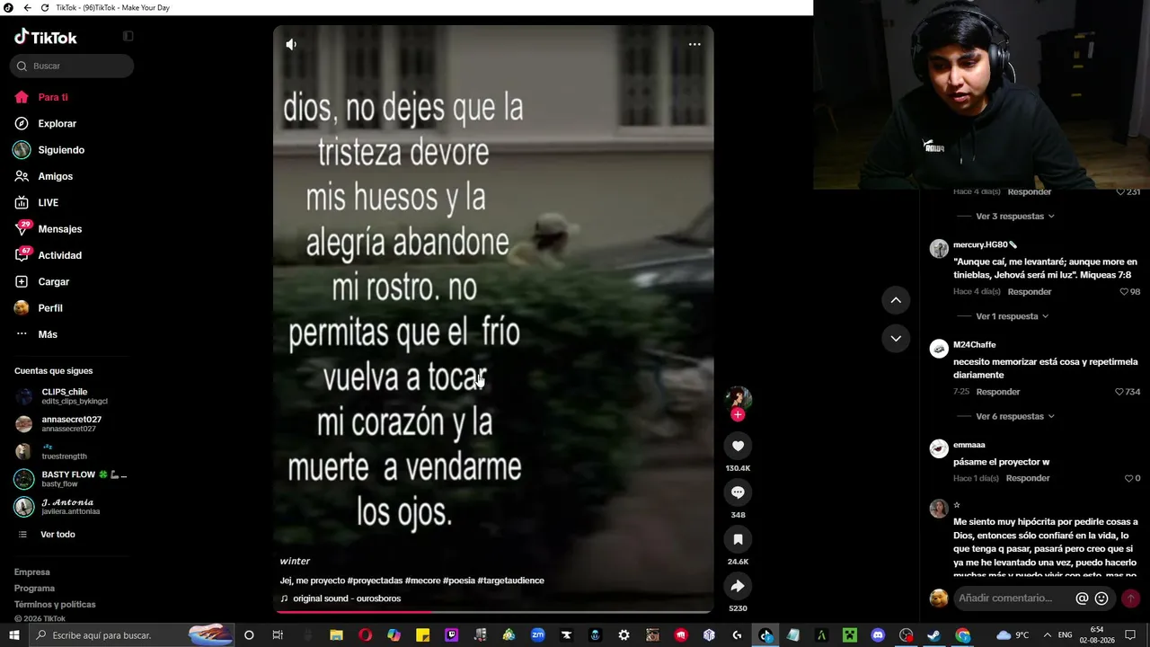Open the creator name winter
1150x647 pixels.
pos(295,561)
